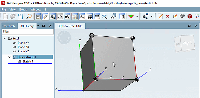Toggle the table window toolbar button
Image resolution: width=200 pixels, height=98 pixels.
click(75, 17)
